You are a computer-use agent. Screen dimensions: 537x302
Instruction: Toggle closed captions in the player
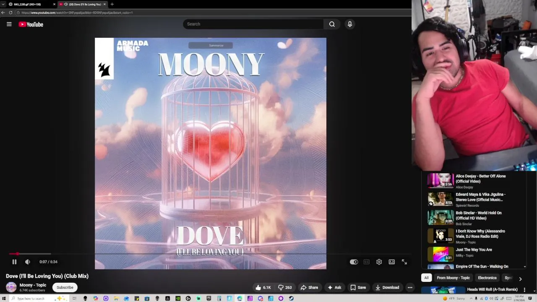pos(366,262)
